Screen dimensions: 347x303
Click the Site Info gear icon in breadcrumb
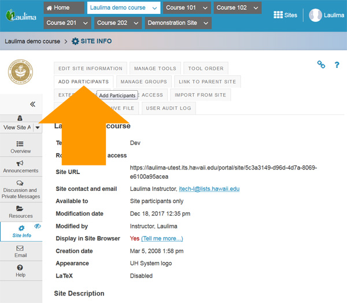point(75,41)
